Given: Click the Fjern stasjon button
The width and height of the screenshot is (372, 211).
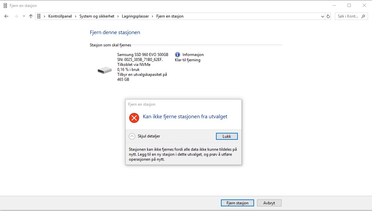Looking at the screenshot, I should click(237, 203).
